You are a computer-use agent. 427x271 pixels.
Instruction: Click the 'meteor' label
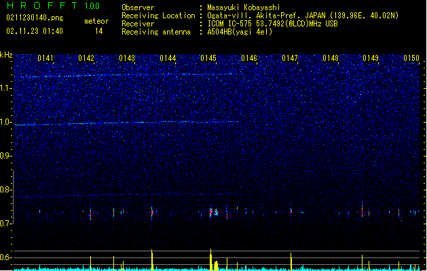[x=96, y=21]
